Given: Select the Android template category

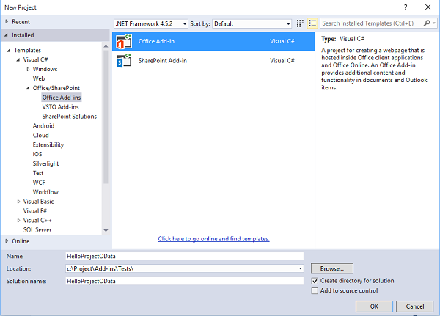Looking at the screenshot, I should tap(43, 125).
